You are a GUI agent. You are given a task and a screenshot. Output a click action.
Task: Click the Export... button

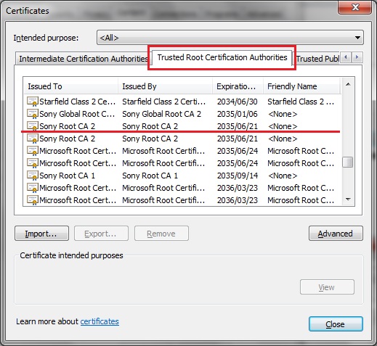click(101, 234)
